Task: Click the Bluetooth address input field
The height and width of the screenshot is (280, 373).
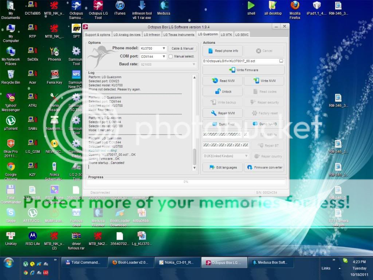Action: [x=225, y=145]
